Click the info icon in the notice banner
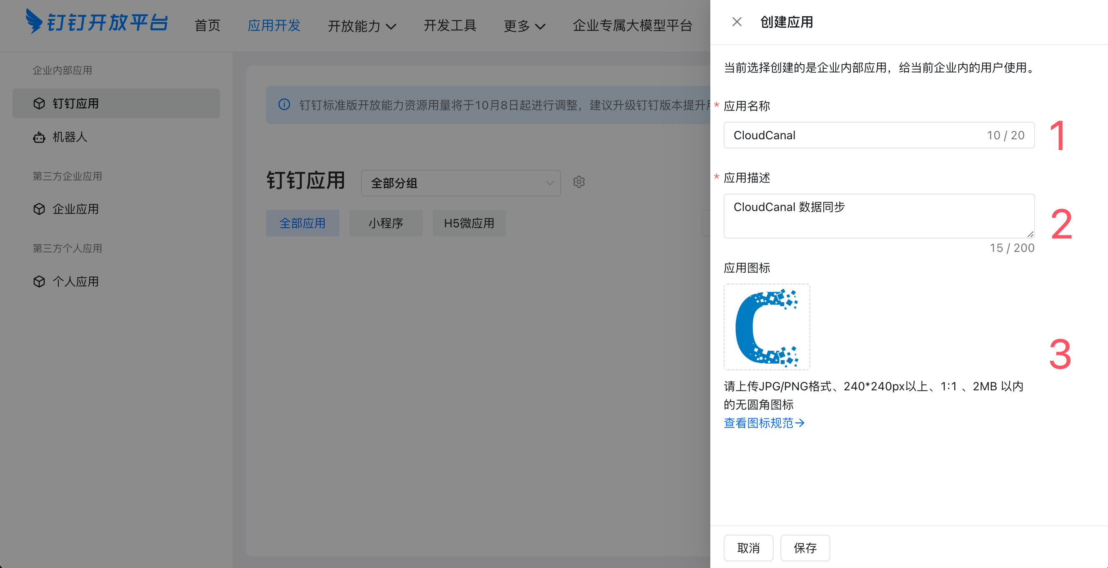 pyautogui.click(x=284, y=105)
